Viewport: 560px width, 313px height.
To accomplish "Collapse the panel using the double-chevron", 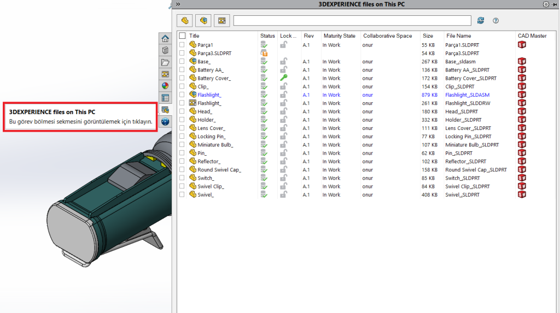I will pos(178,4).
